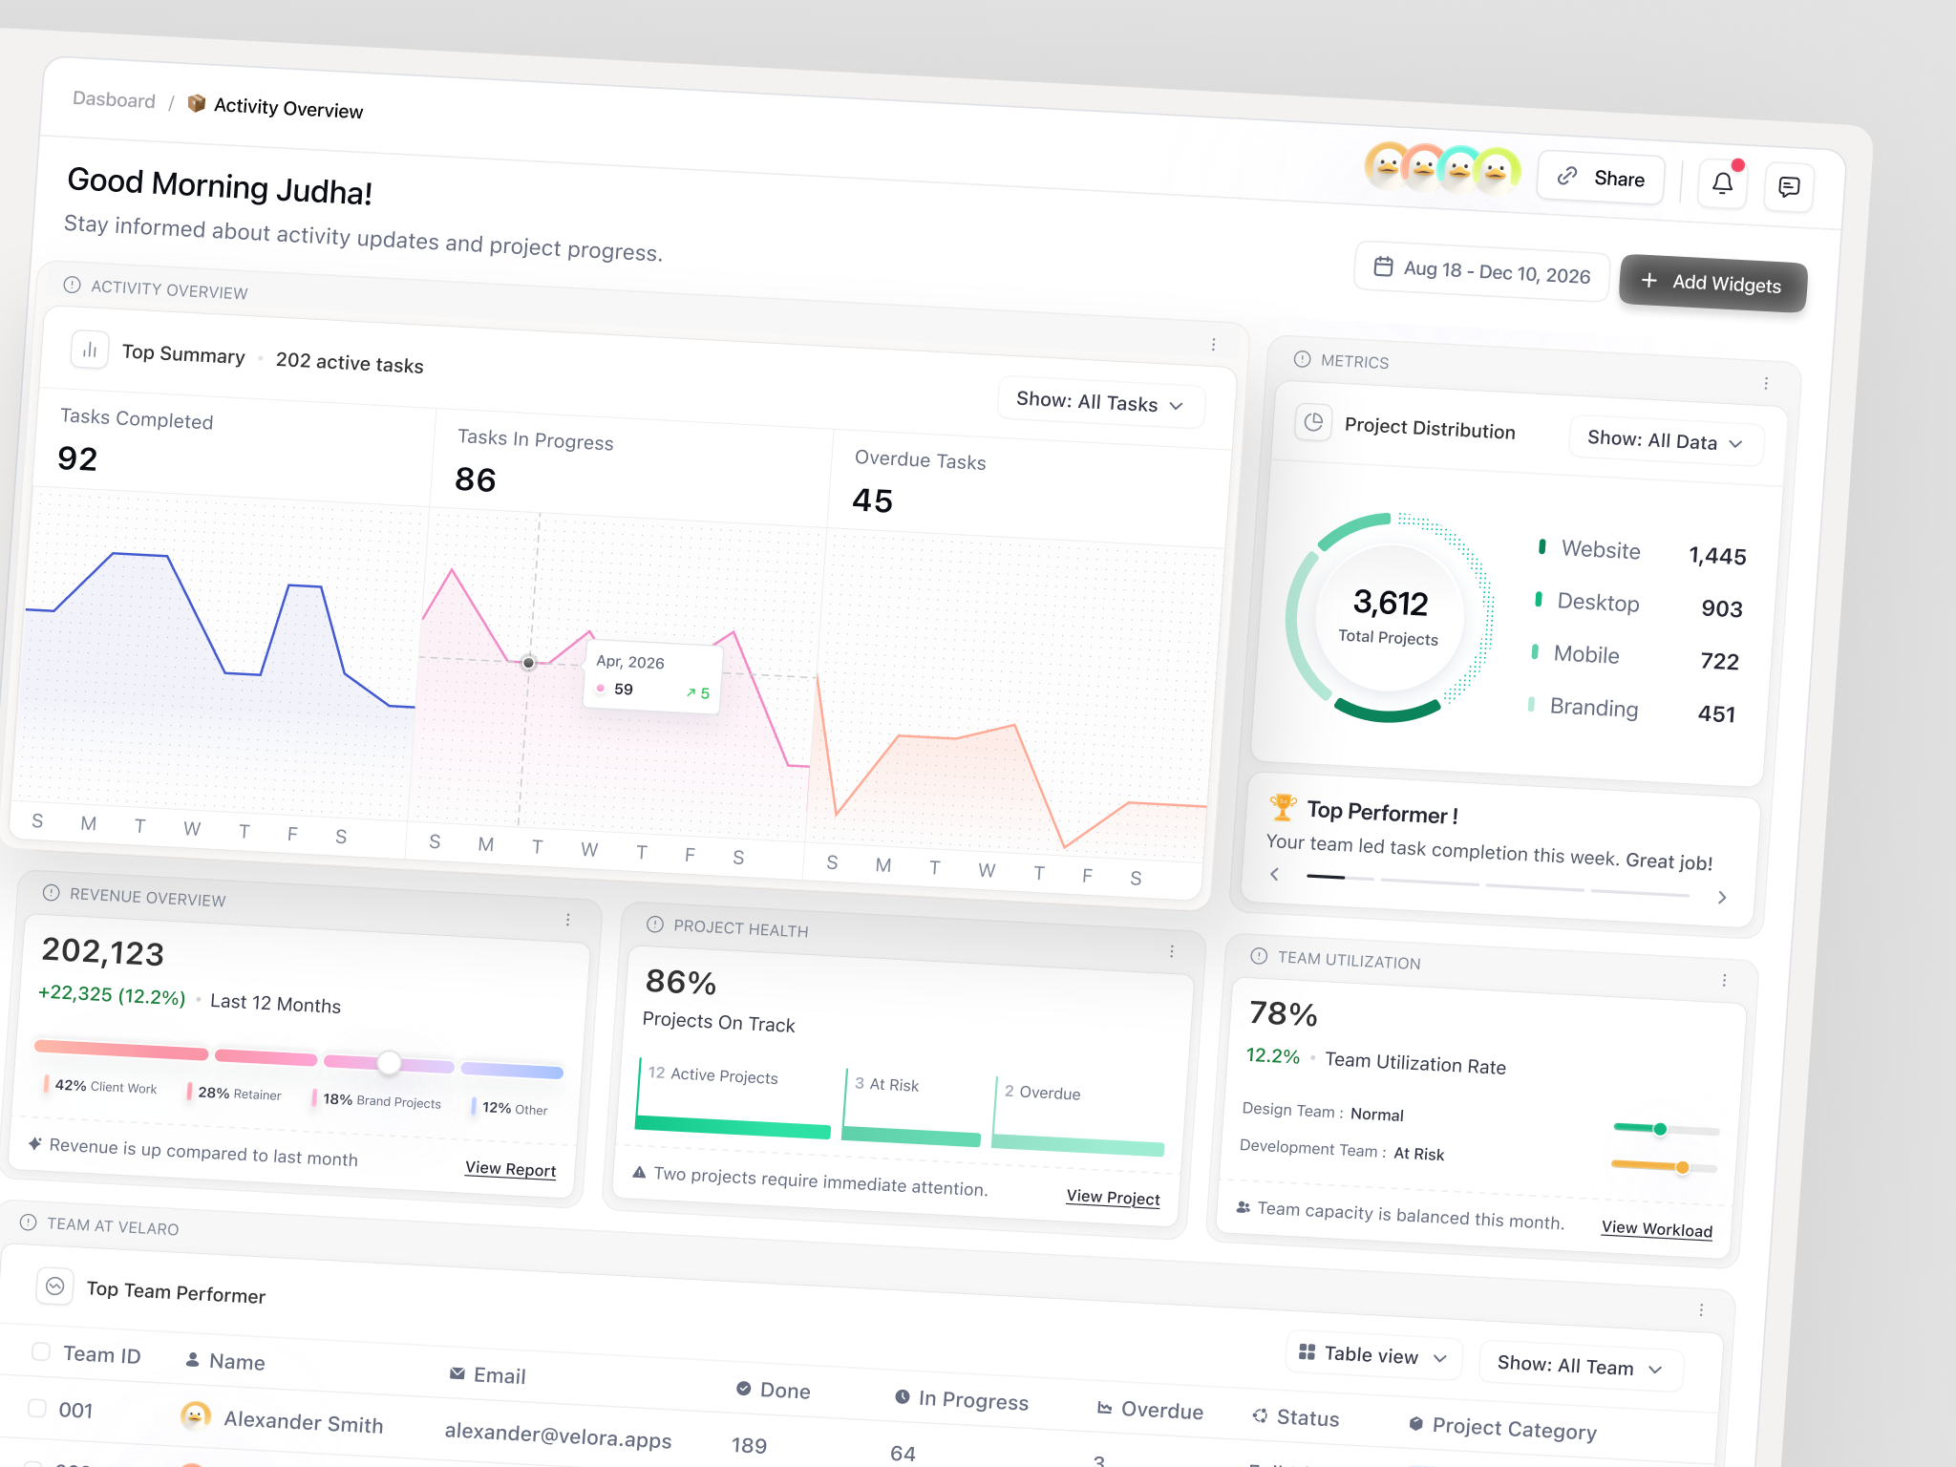Click the Add Widgets button
The height and width of the screenshot is (1467, 1956).
[1711, 284]
